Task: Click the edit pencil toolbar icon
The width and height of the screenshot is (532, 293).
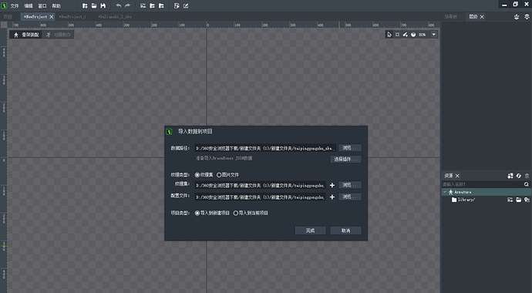Action: pyautogui.click(x=186, y=5)
